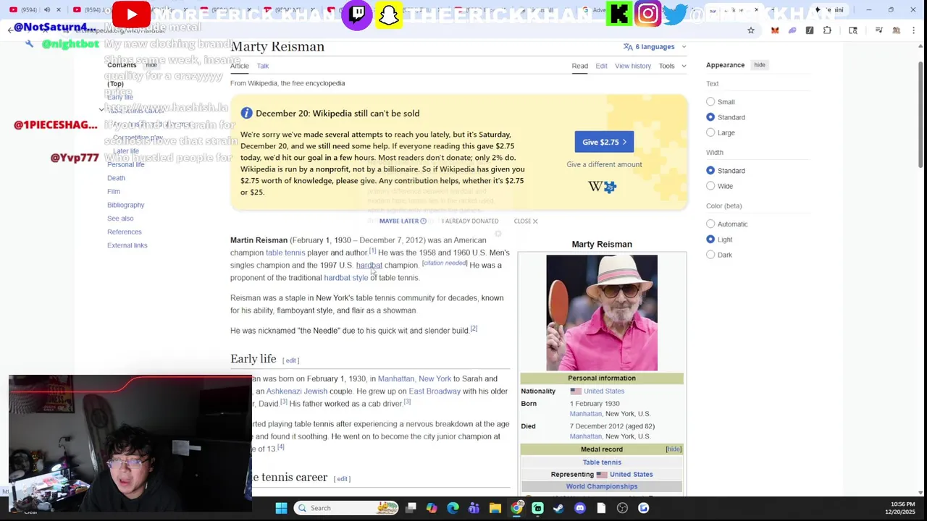927x521 pixels.
Task: Open the Tools dropdown menu
Action: (671, 66)
